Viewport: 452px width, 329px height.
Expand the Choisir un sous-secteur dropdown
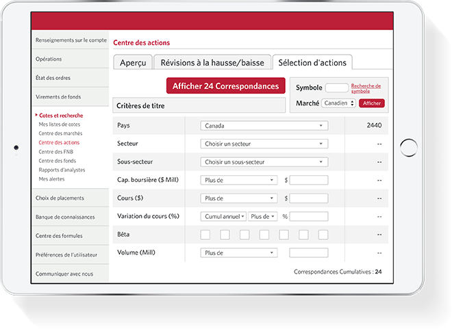(264, 162)
